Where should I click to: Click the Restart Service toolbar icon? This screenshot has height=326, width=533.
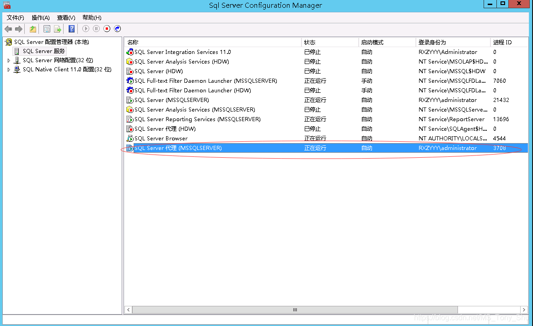pos(117,29)
